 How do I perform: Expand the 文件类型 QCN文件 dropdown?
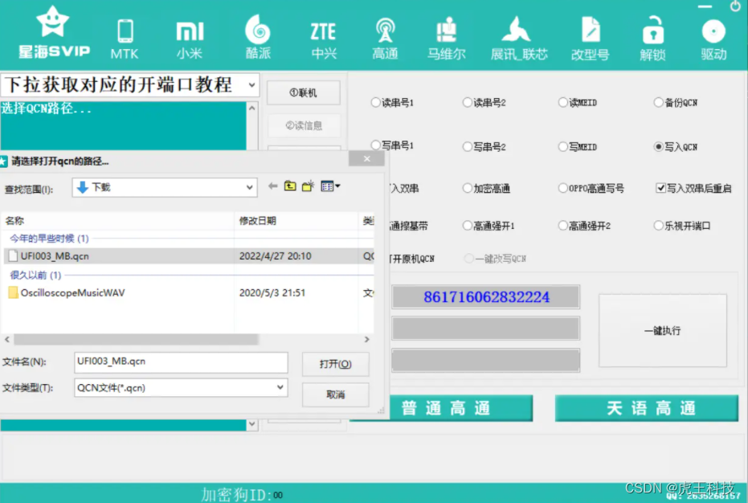click(280, 387)
